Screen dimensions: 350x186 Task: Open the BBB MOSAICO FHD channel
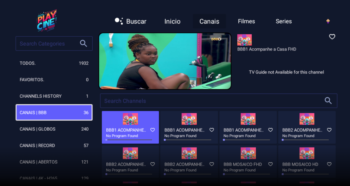point(248,162)
